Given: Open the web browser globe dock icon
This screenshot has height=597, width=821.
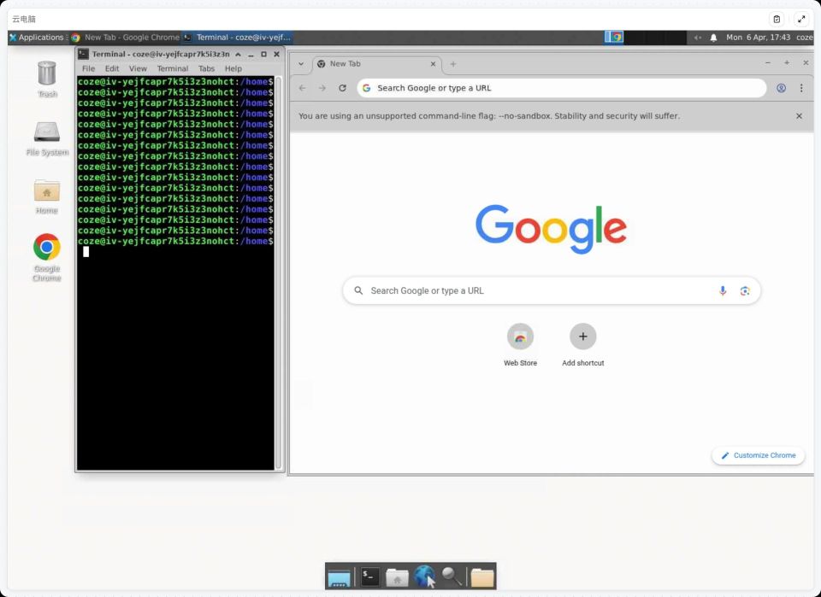Looking at the screenshot, I should pos(425,577).
